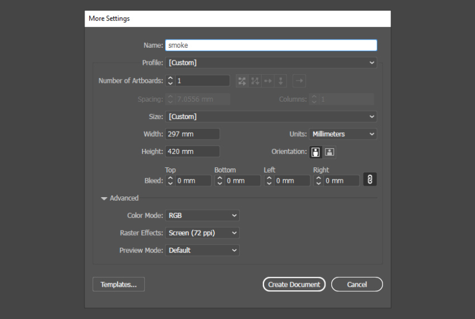Image resolution: width=475 pixels, height=319 pixels.
Task: Open the Preview Mode Default dropdown
Action: point(202,250)
